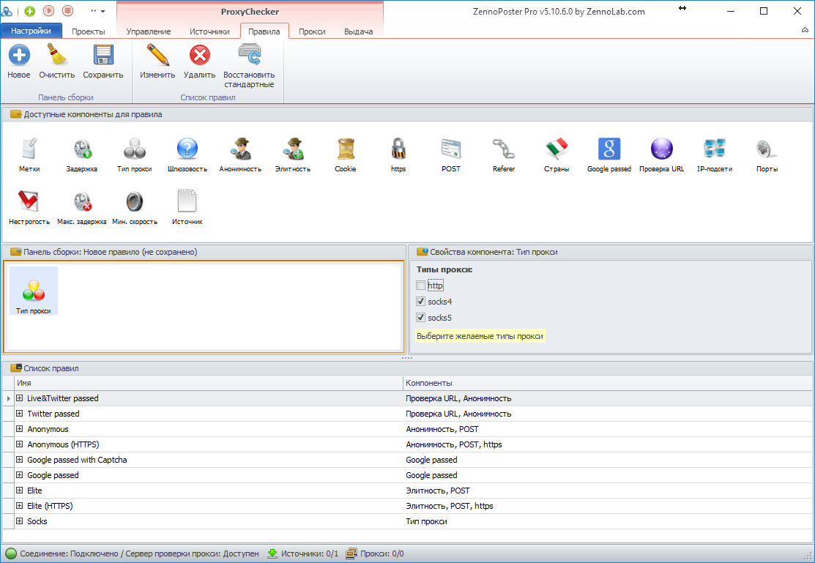Expand the Elite rule row
815x563 pixels.
tap(19, 491)
